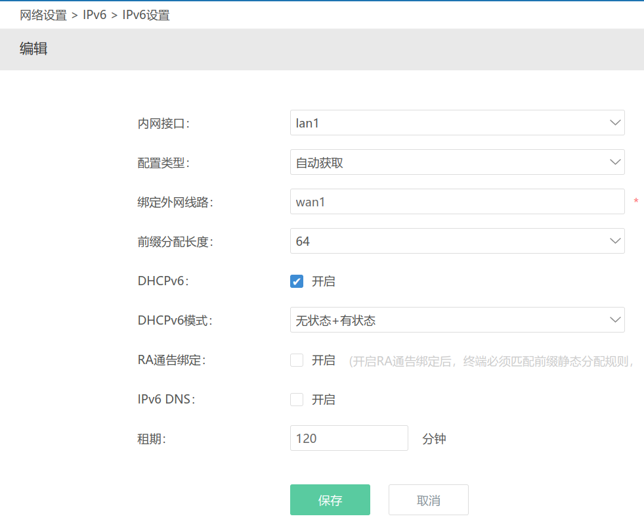Click the 分钟 unit text
This screenshot has width=644, height=531.
[x=434, y=439]
